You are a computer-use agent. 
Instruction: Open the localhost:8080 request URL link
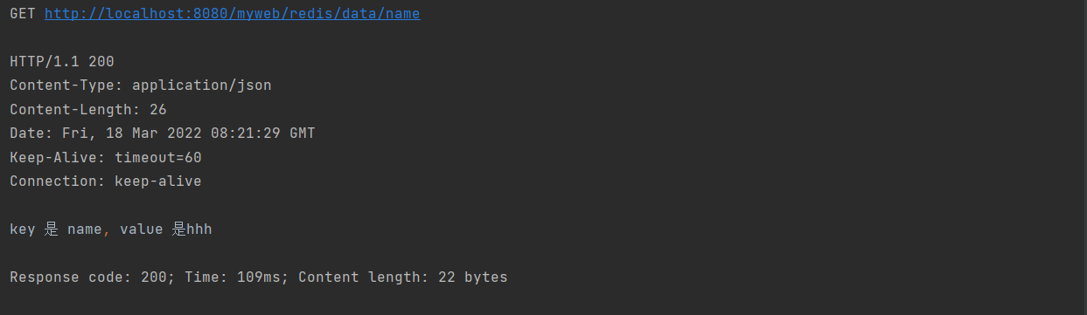[x=233, y=14]
